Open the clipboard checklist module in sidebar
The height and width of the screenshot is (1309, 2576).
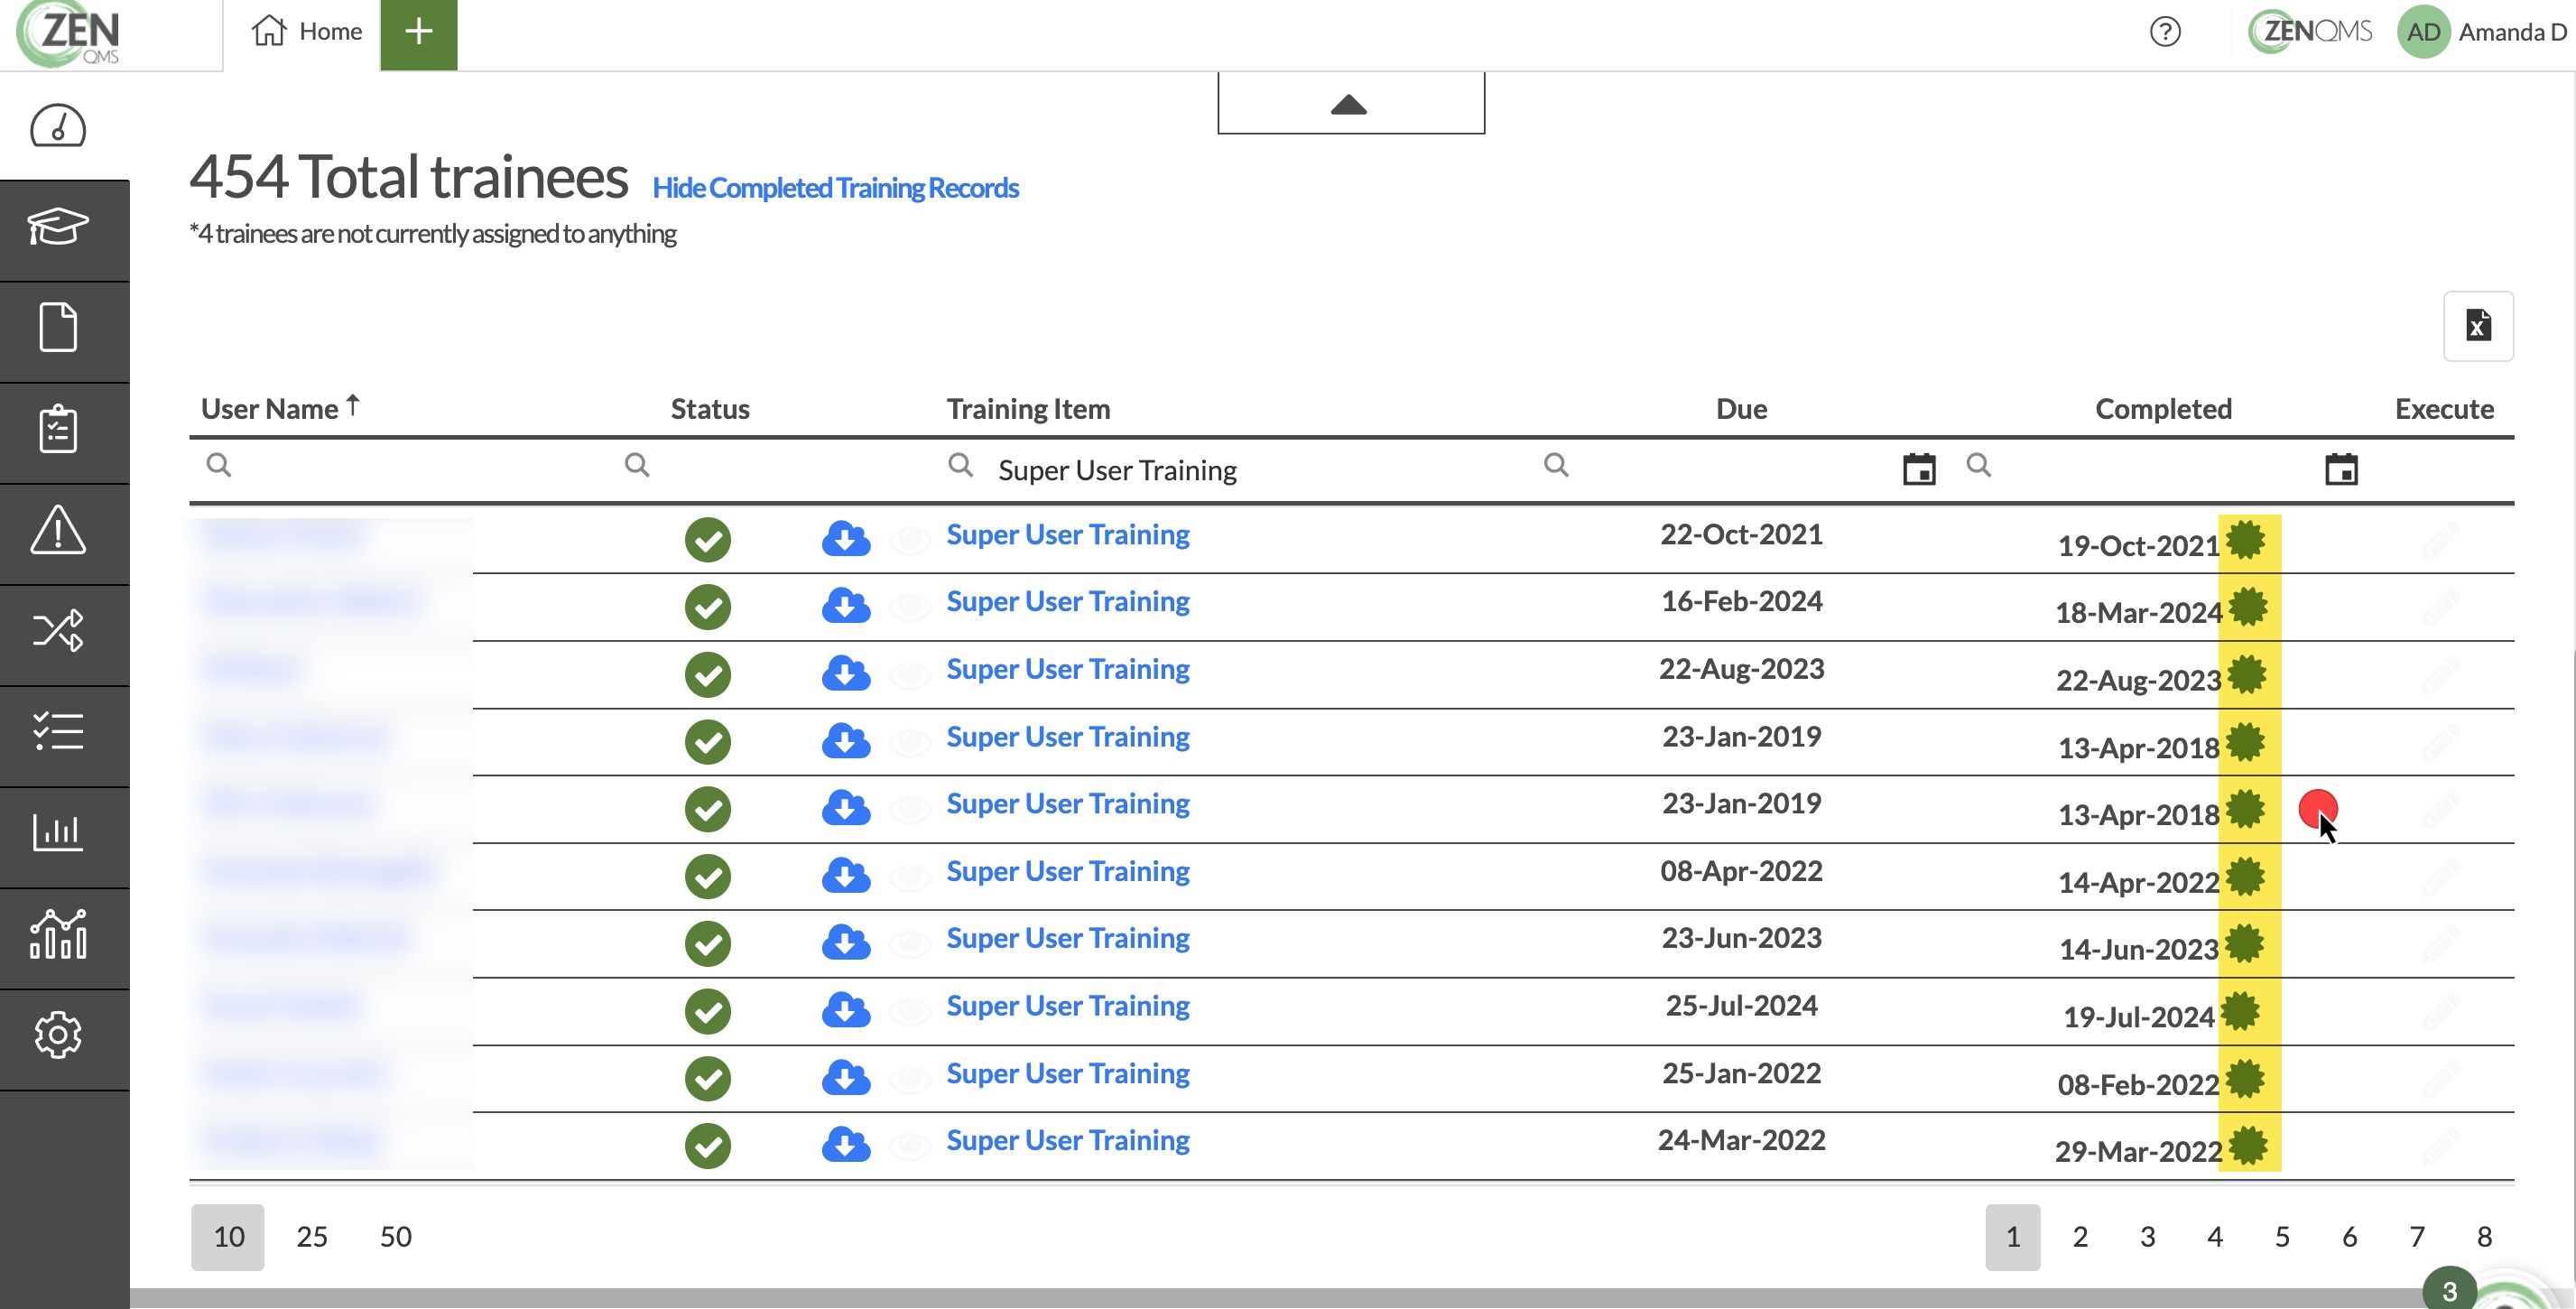pos(58,429)
